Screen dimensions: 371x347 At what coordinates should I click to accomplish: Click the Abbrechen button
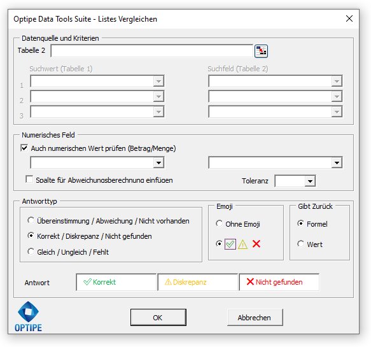pyautogui.click(x=255, y=318)
